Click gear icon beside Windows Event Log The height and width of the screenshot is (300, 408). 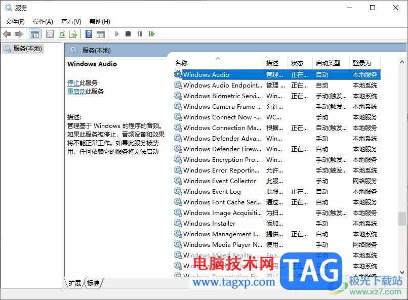pyautogui.click(x=178, y=192)
